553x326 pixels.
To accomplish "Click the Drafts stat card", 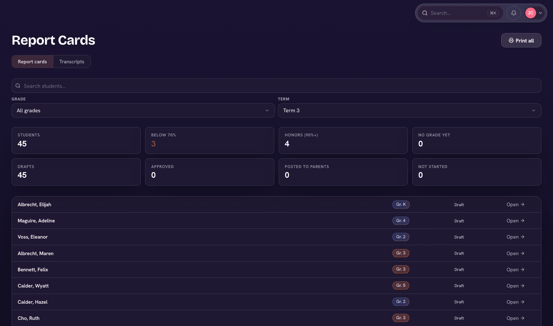I will point(76,172).
